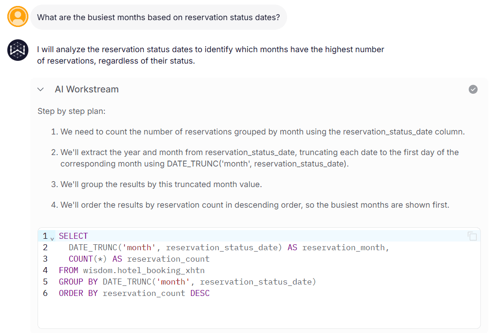Click the AI Workstream heading
Viewport: 490px width, 333px height.
click(87, 89)
